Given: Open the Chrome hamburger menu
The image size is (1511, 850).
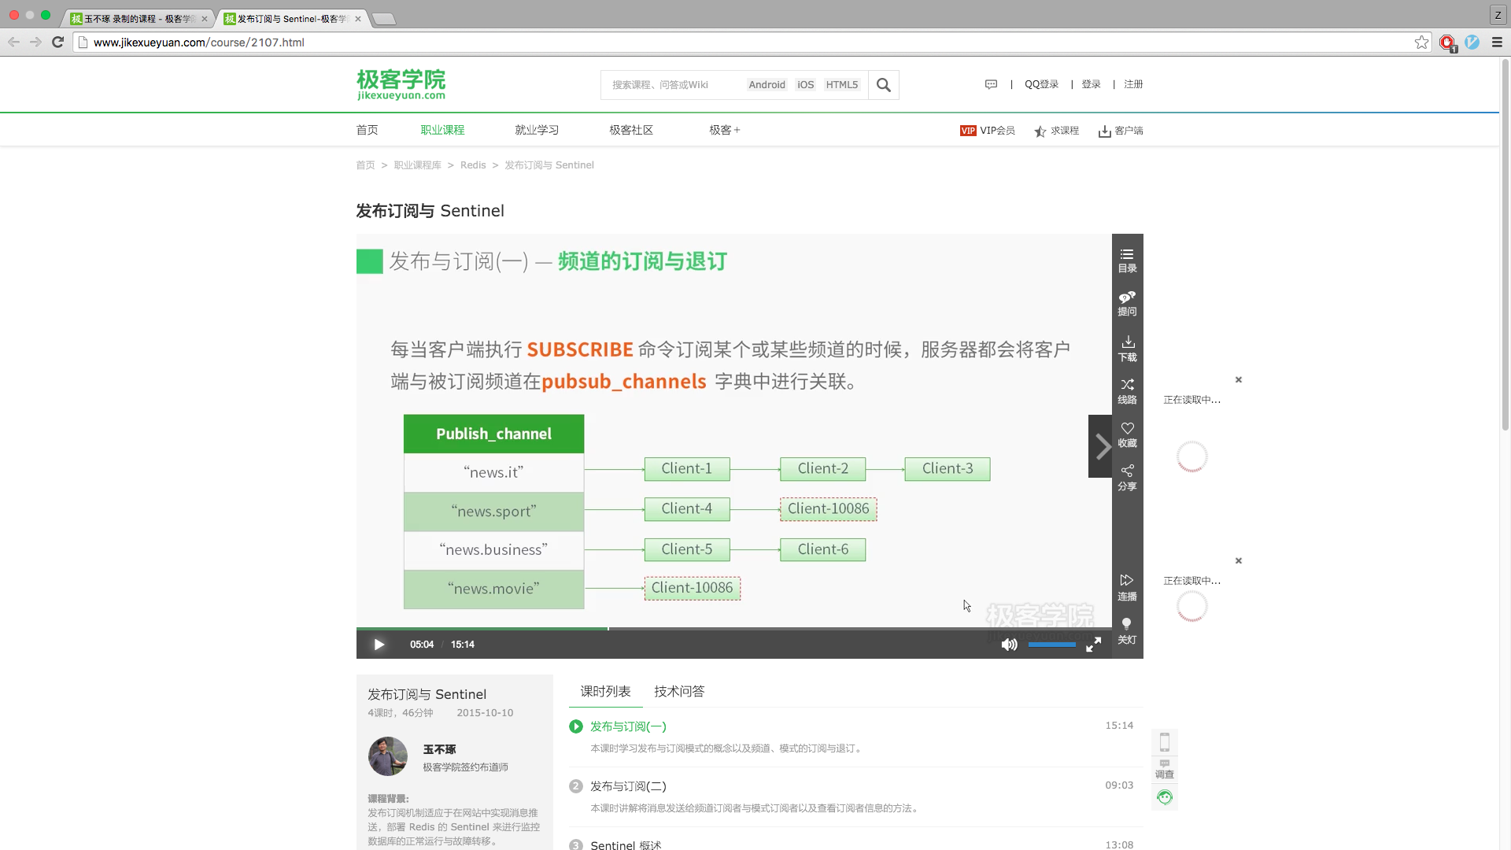Looking at the screenshot, I should [x=1497, y=42].
